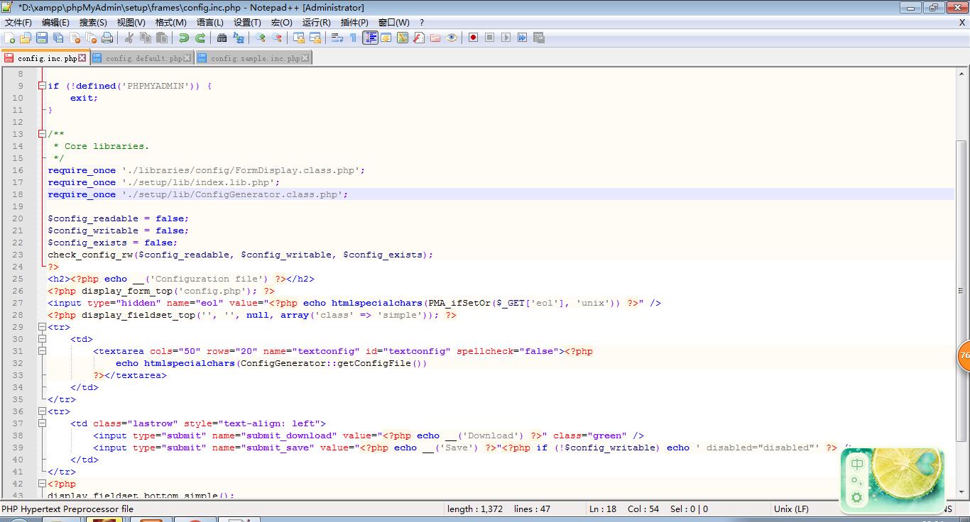Viewport: 970px width, 522px height.
Task: Click the Stop Recording macro icon
Action: click(490, 38)
